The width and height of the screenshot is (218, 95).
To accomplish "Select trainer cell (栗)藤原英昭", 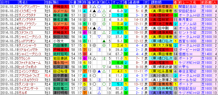I will [x=161, y=33].
